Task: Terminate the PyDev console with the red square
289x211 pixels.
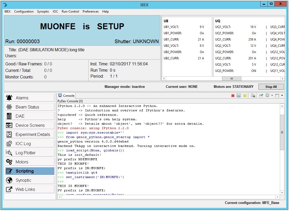Action: click(233, 96)
